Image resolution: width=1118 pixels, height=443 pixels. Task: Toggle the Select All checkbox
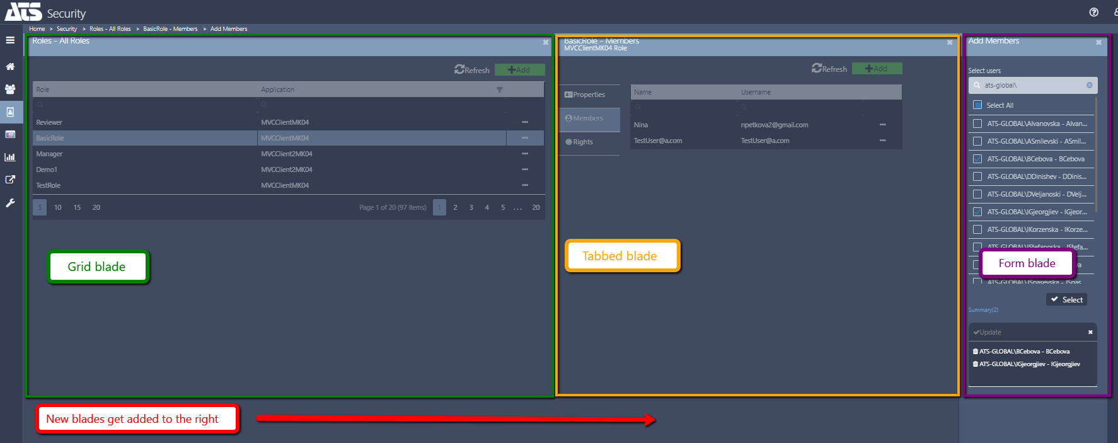point(977,105)
